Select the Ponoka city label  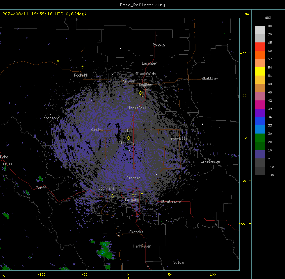pos(159,45)
